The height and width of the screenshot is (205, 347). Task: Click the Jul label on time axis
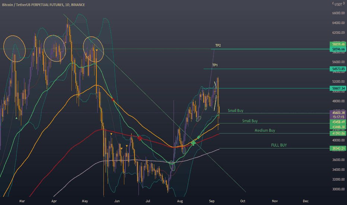click(148, 201)
